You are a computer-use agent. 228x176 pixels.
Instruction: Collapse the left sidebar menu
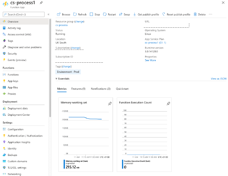click(48, 14)
